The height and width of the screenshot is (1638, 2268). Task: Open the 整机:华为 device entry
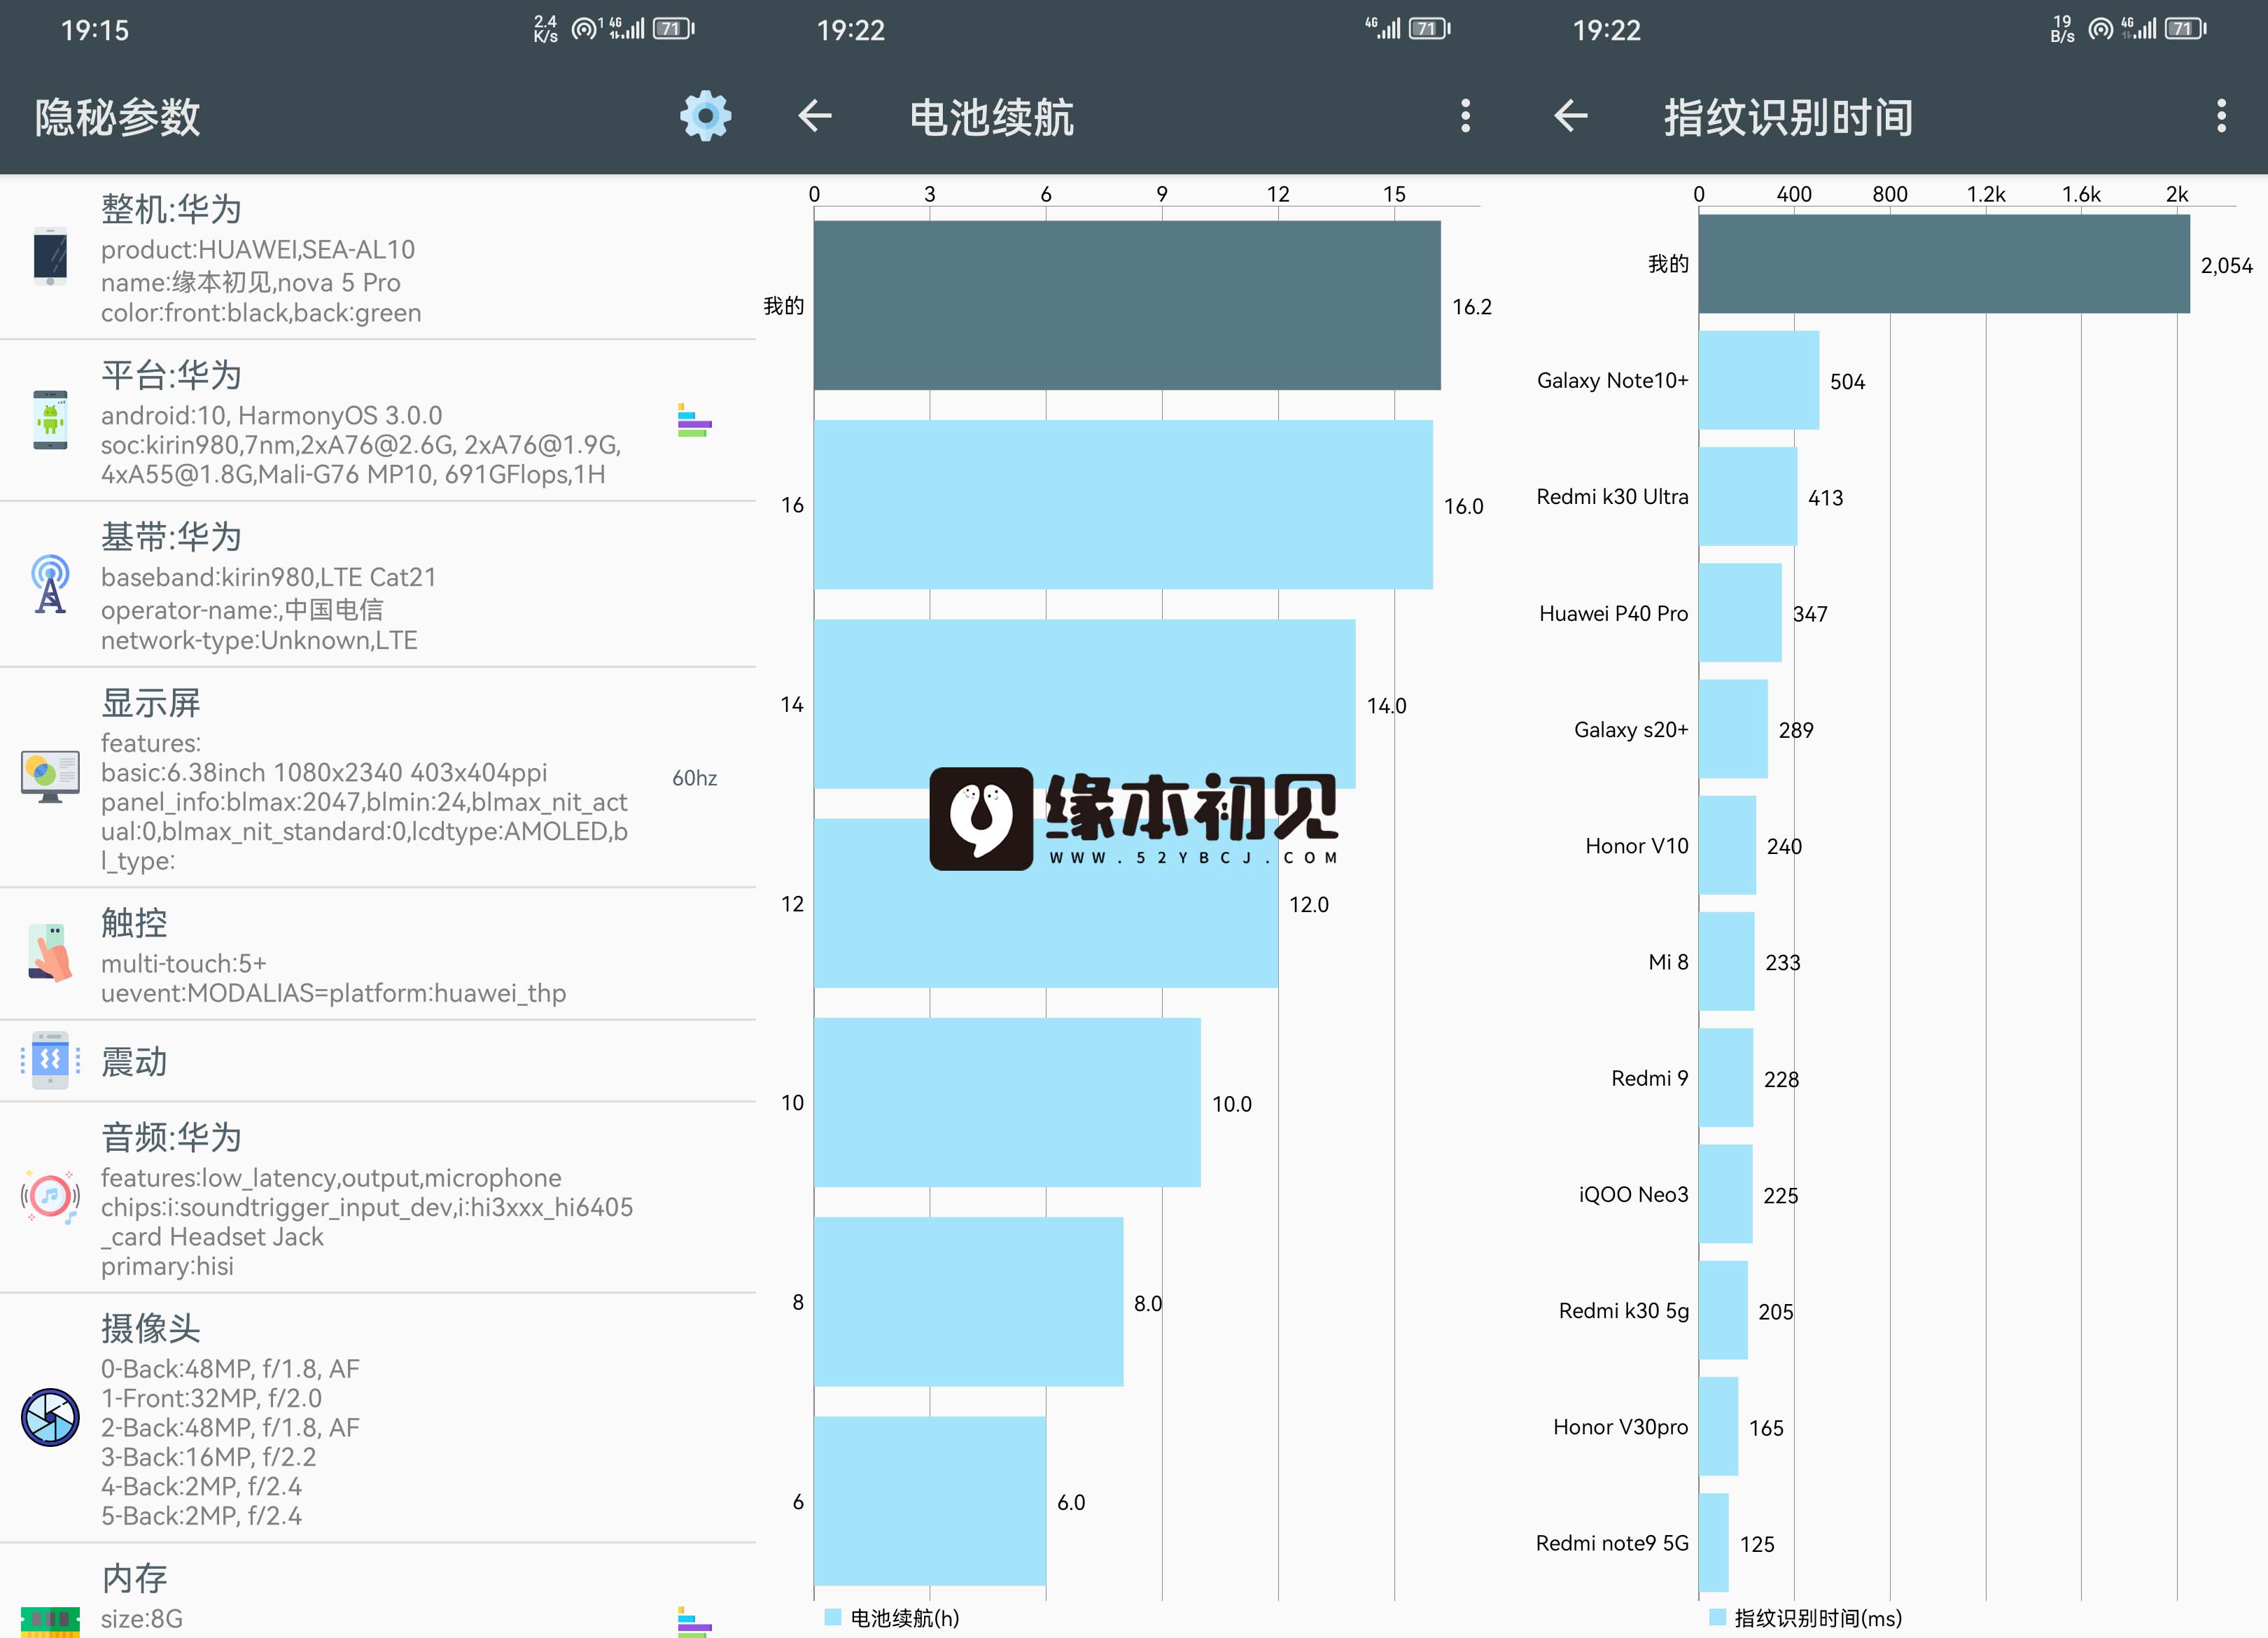378,258
